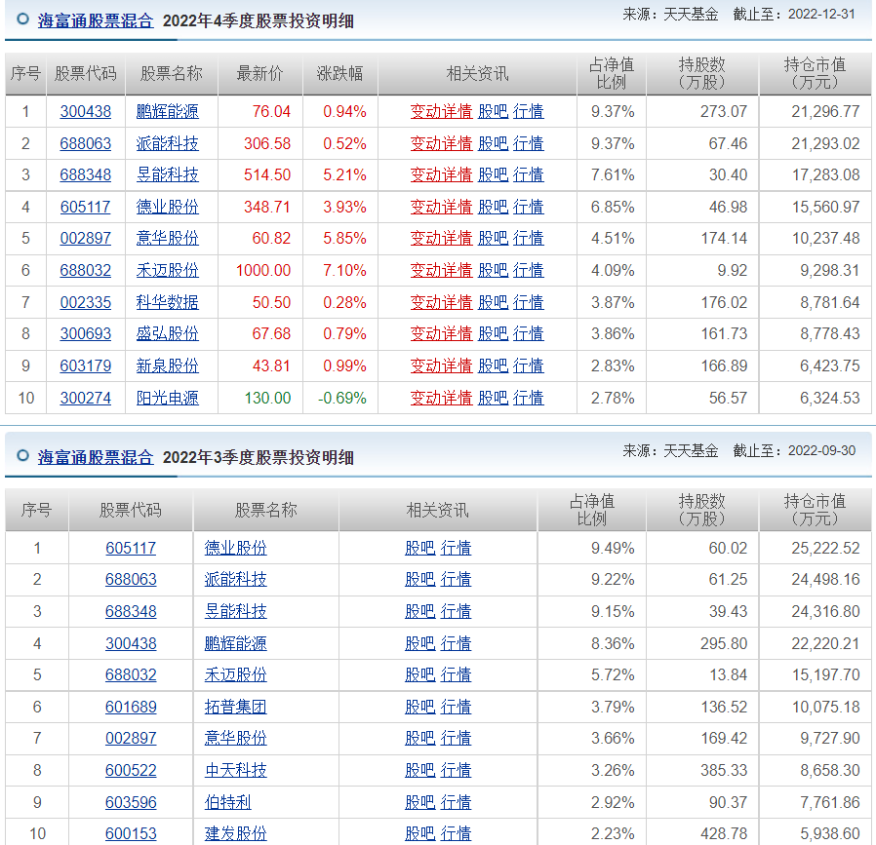Open 海富通股票混合 link in 3季度 header

click(x=96, y=457)
